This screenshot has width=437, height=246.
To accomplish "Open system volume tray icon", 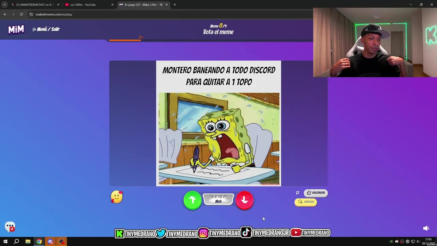I will coord(419,242).
